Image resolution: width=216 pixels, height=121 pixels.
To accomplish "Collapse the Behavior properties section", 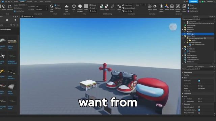I will [183, 104].
